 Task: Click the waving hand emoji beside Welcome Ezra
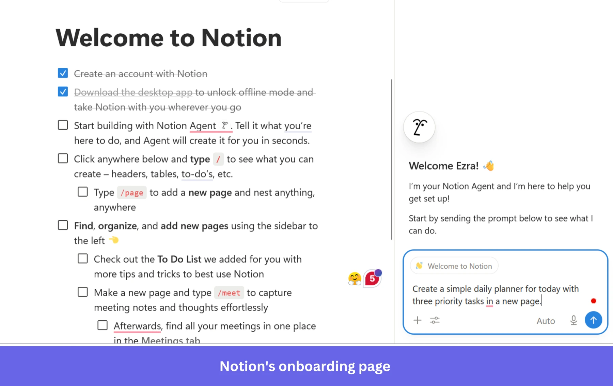pyautogui.click(x=489, y=166)
